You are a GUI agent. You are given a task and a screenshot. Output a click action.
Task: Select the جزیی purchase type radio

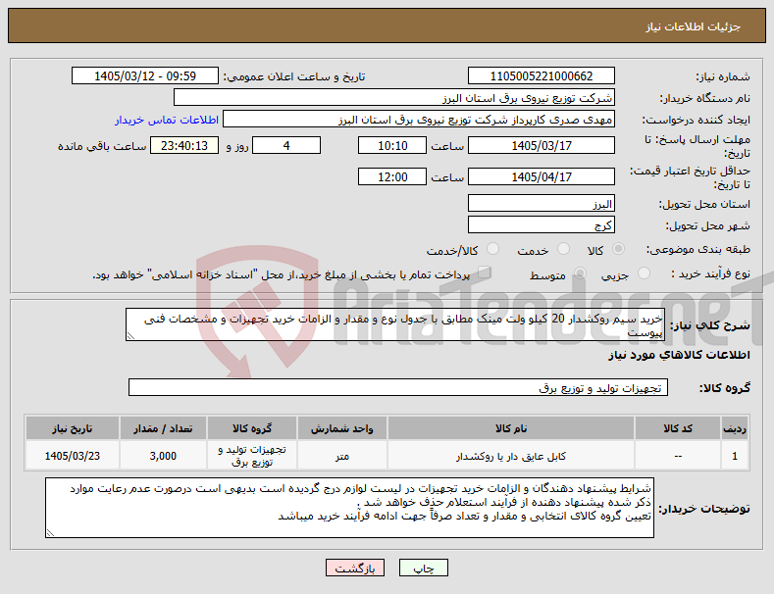click(644, 273)
